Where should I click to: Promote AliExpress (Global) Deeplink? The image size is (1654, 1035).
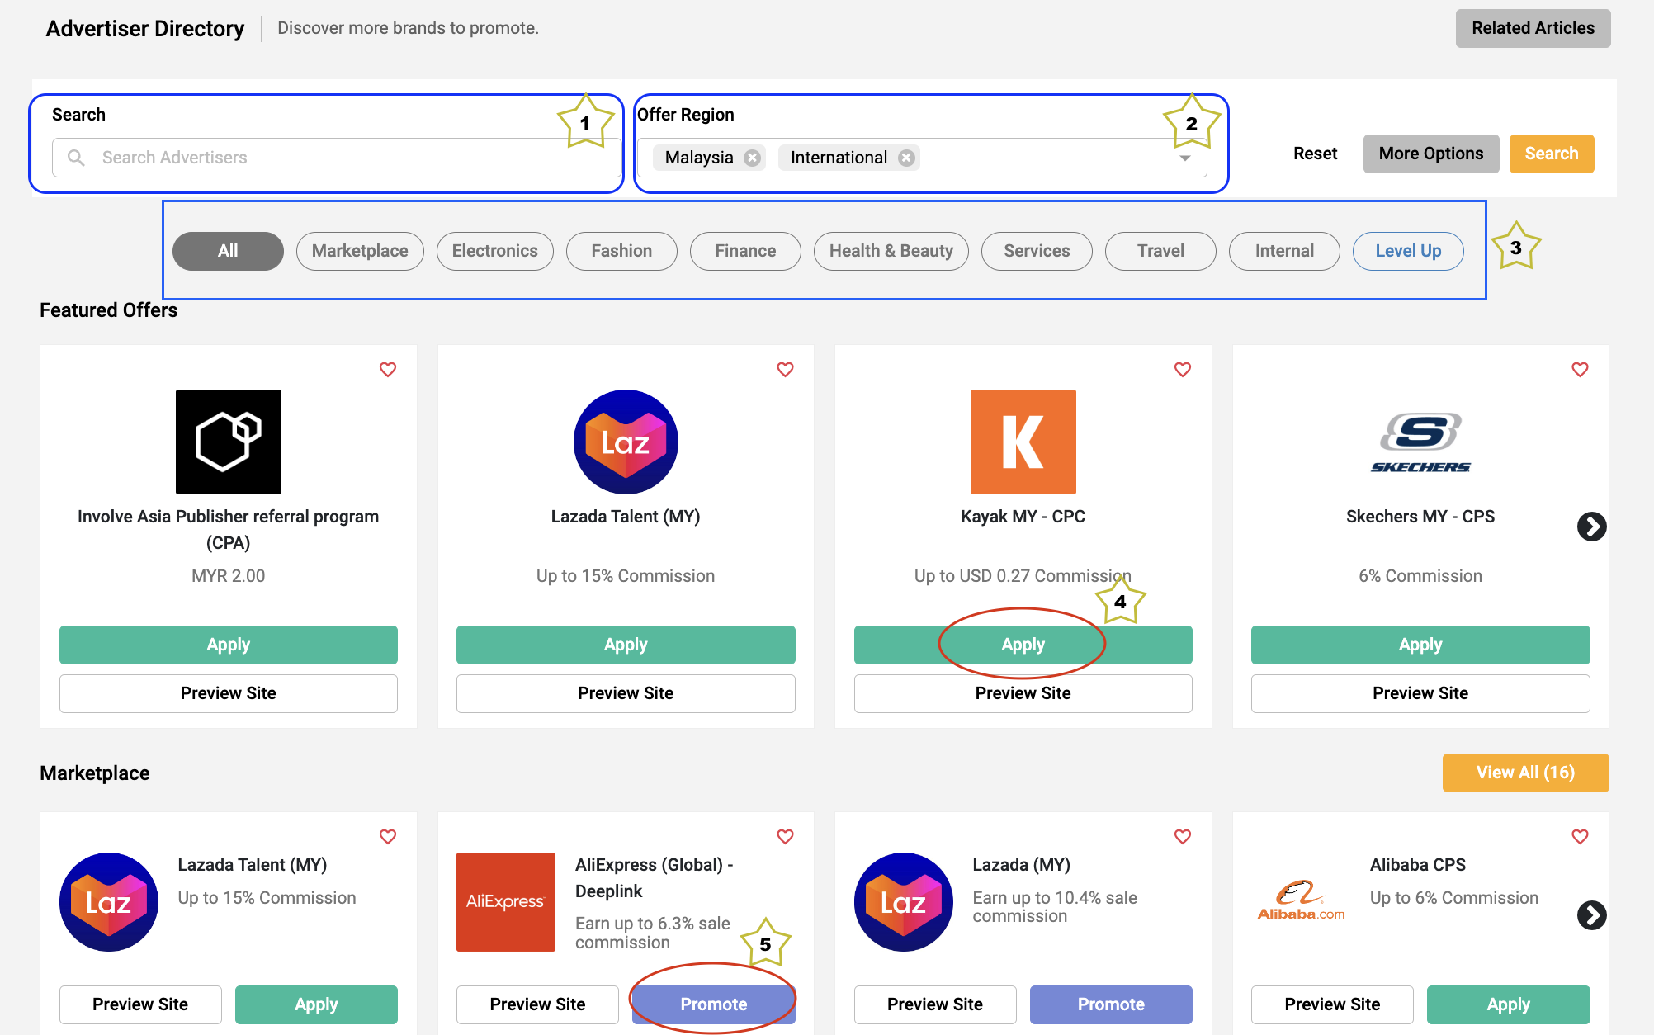pyautogui.click(x=714, y=1004)
